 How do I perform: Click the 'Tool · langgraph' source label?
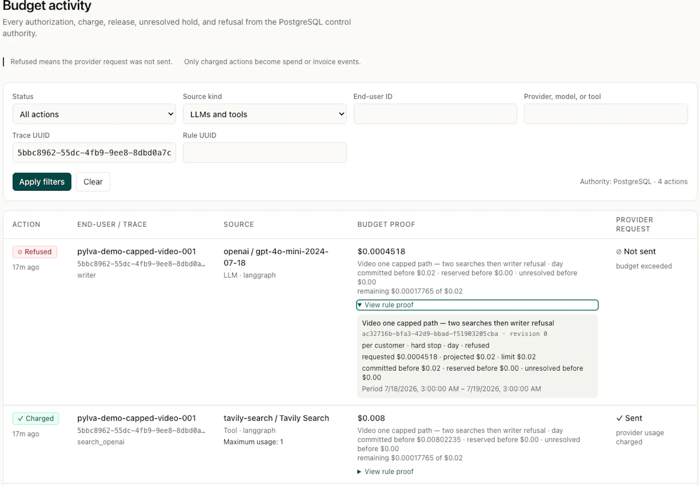[250, 430]
